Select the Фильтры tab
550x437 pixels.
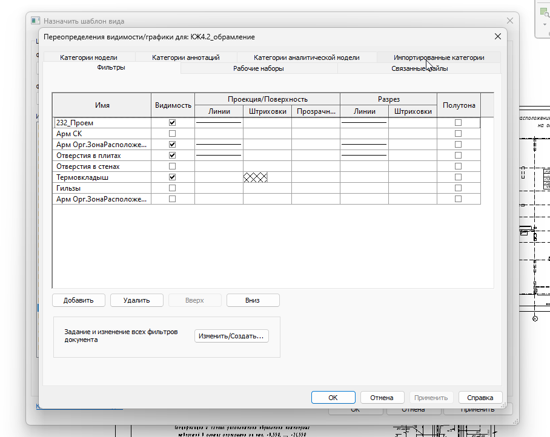click(111, 67)
